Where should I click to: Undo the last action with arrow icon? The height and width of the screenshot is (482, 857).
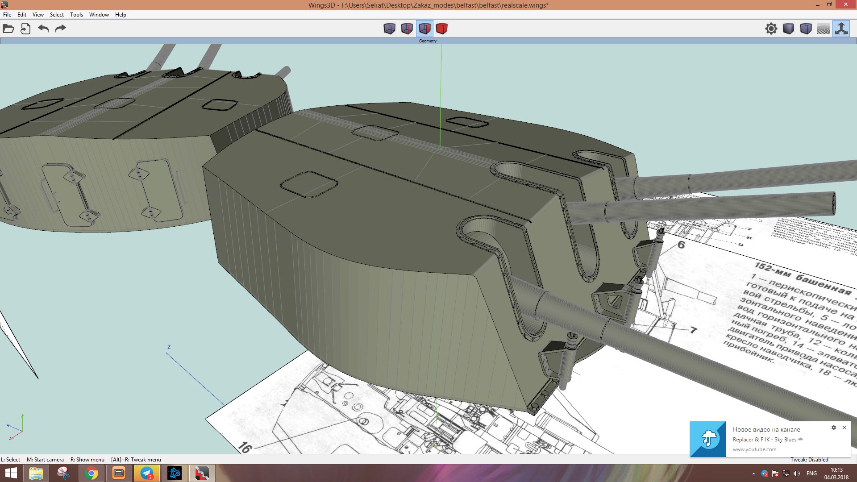click(x=43, y=29)
